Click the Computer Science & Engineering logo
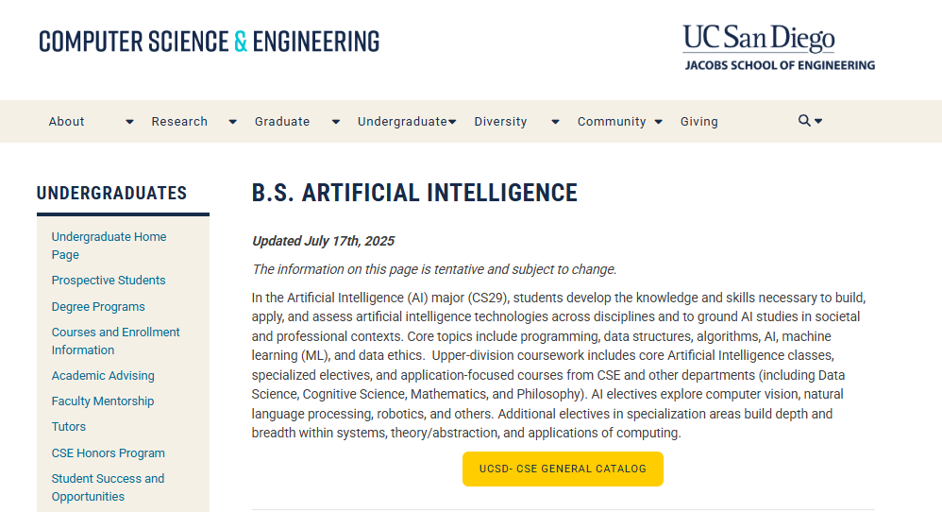Image resolution: width=942 pixels, height=512 pixels. tap(209, 42)
